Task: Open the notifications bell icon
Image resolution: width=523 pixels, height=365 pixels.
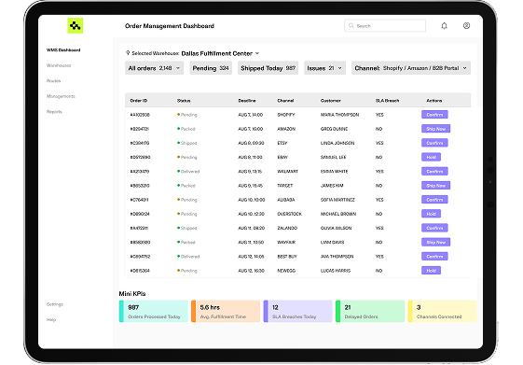Action: coord(444,26)
